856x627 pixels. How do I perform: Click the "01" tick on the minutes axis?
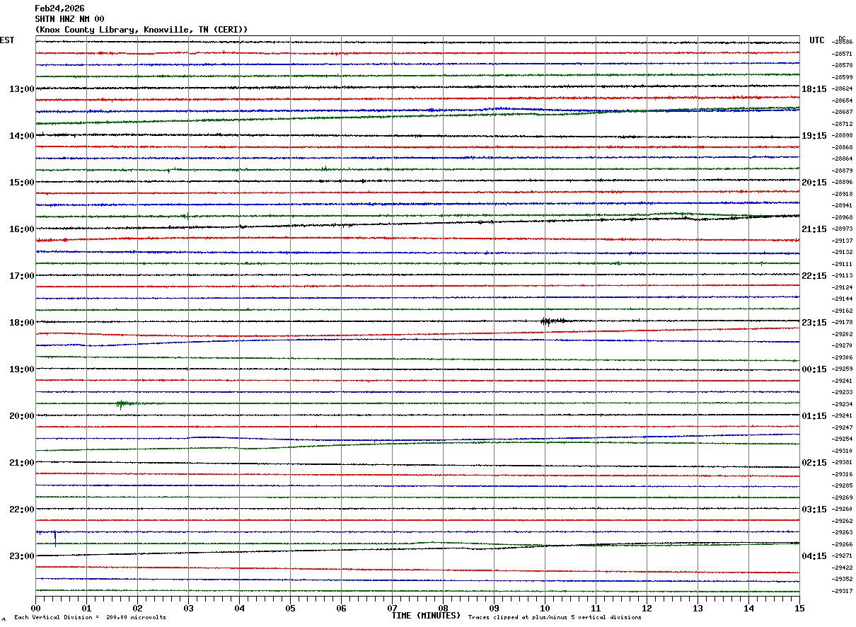(86, 608)
